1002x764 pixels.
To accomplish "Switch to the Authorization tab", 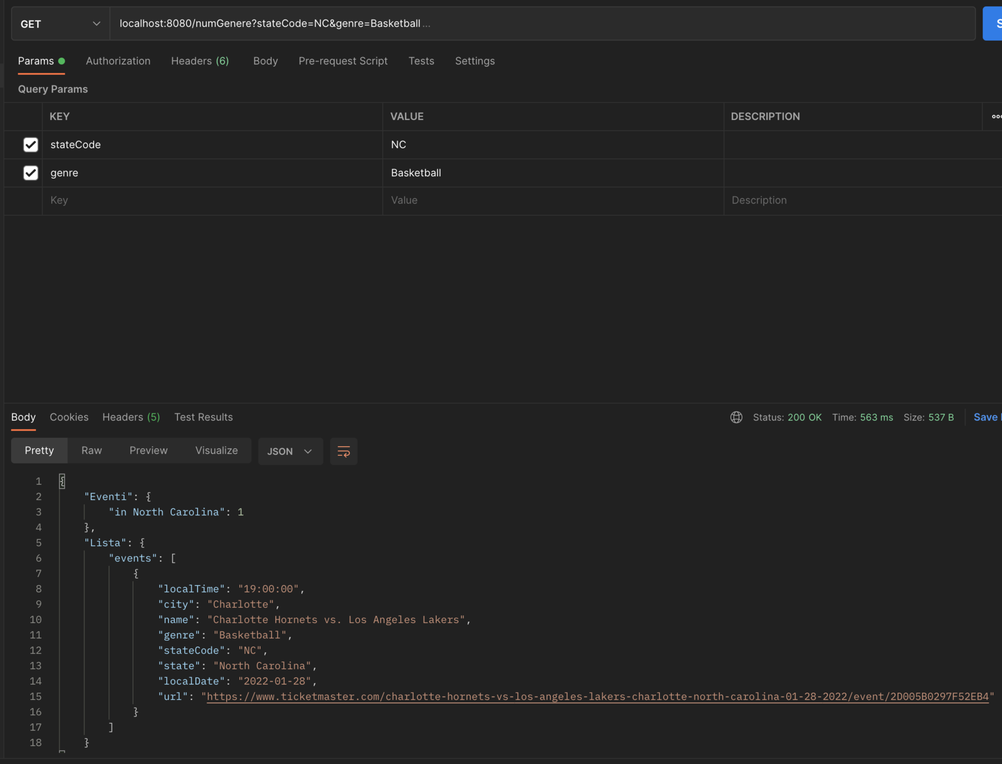I will click(118, 61).
